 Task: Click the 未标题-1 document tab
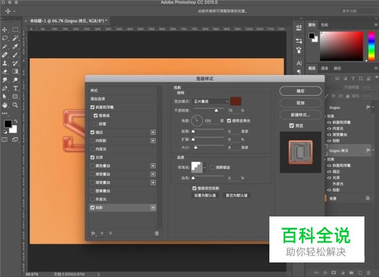67,21
